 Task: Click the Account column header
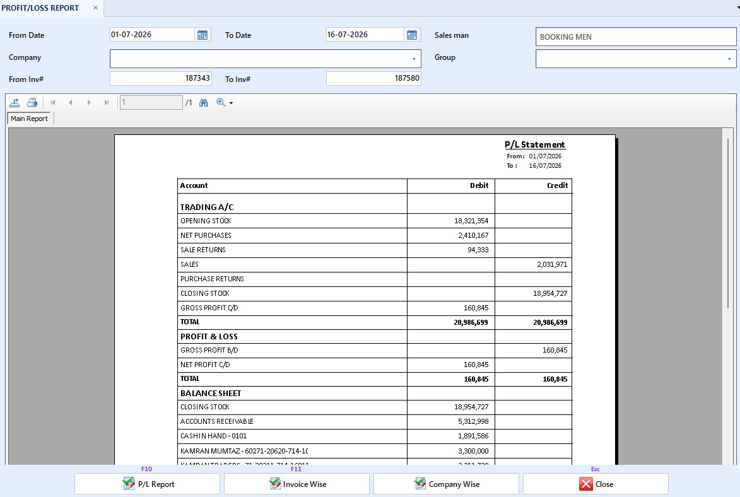[194, 185]
